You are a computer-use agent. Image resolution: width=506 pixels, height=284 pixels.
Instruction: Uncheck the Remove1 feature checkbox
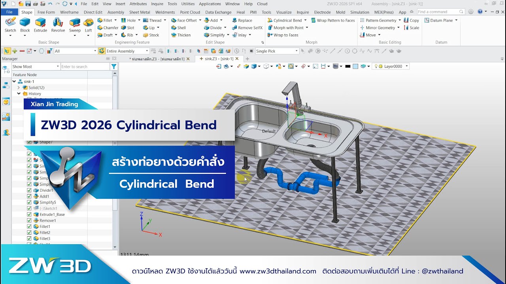pyautogui.click(x=29, y=220)
